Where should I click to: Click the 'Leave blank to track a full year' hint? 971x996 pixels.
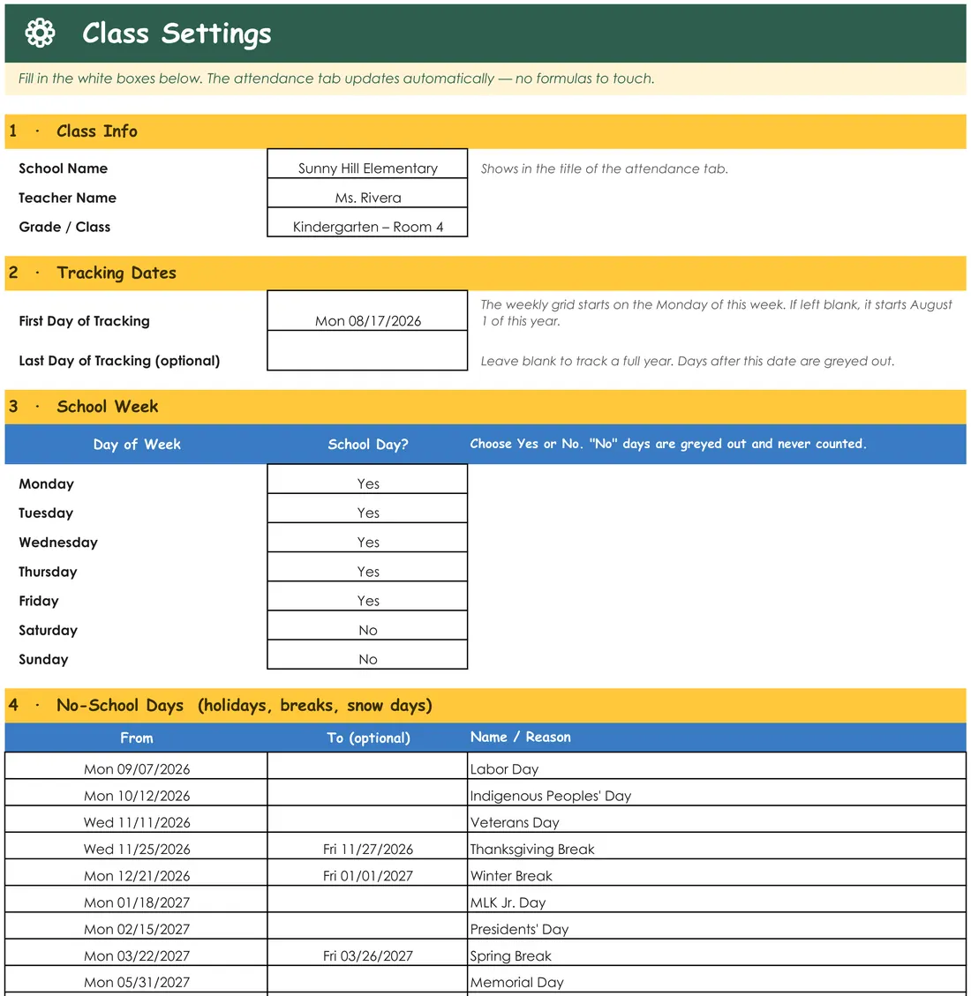click(x=687, y=361)
